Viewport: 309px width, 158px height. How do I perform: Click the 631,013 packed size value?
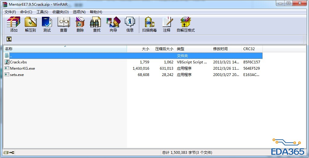166,68
